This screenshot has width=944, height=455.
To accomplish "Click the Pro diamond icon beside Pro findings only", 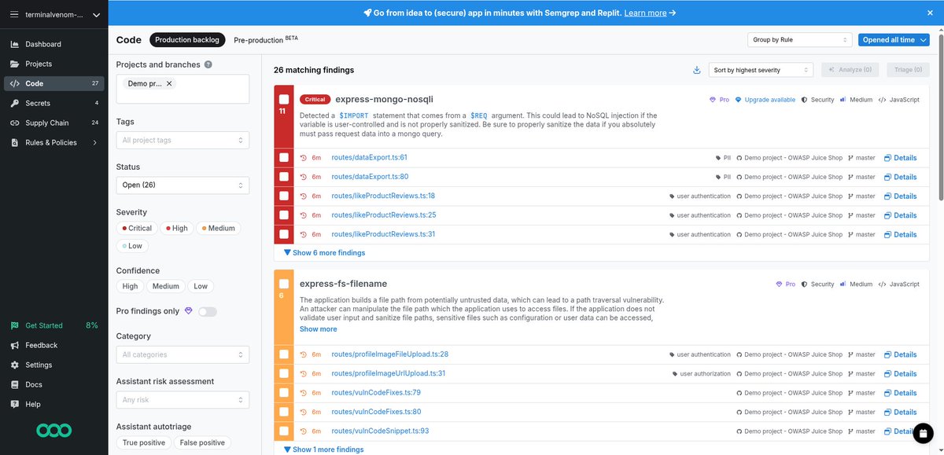I will 188,311.
